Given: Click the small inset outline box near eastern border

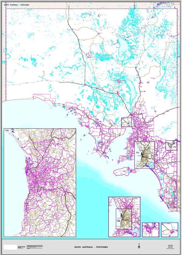Looking at the screenshot, I should pyautogui.click(x=172, y=145).
